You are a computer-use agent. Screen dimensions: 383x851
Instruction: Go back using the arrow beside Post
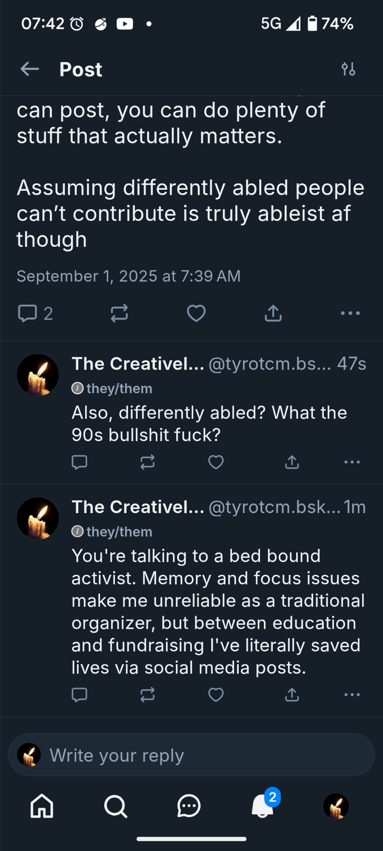pos(30,69)
